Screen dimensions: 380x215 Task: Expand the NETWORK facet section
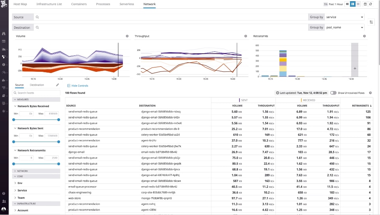[x=36, y=171]
